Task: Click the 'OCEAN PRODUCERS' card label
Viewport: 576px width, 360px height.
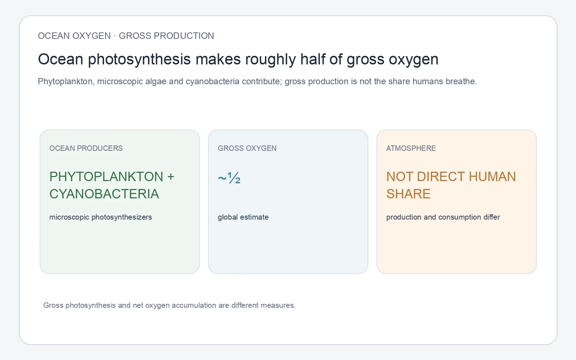Action: coord(86,148)
